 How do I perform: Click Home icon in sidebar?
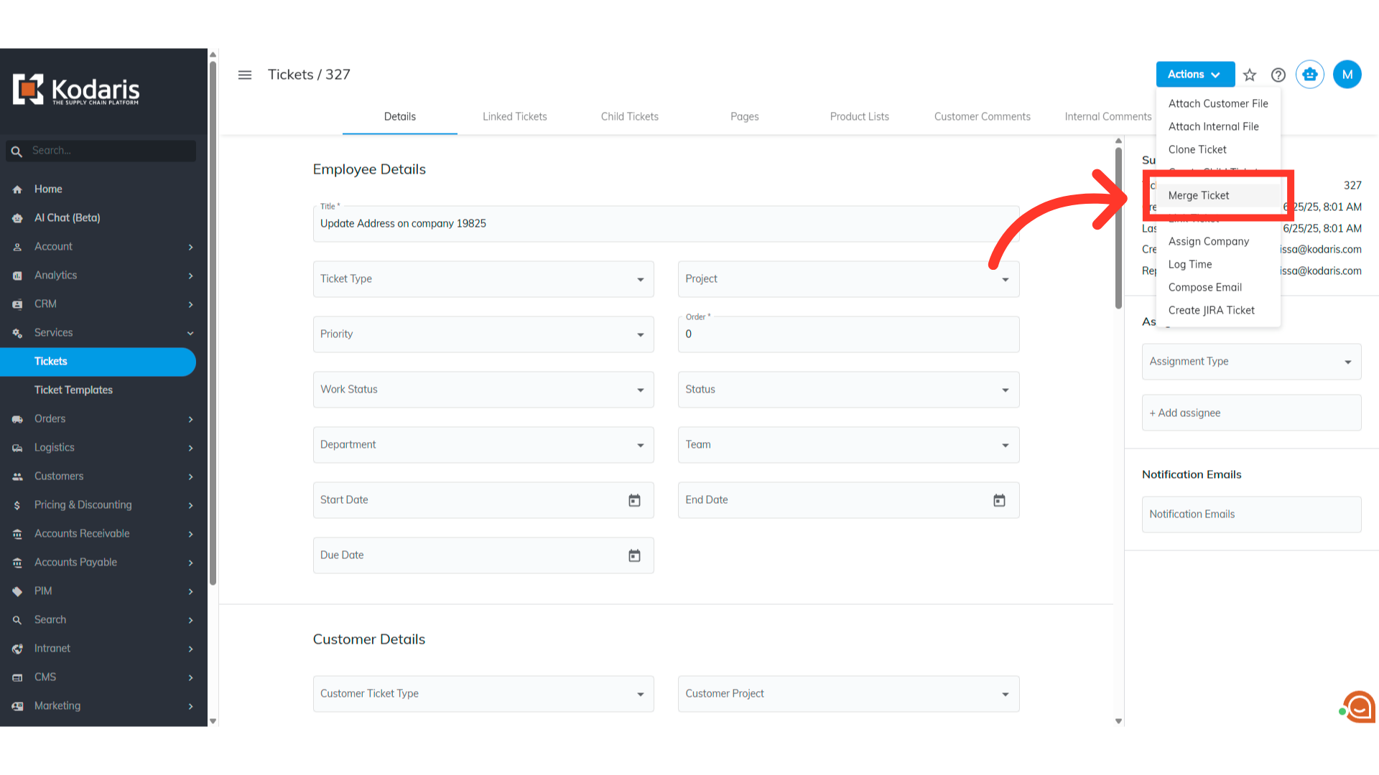17,189
